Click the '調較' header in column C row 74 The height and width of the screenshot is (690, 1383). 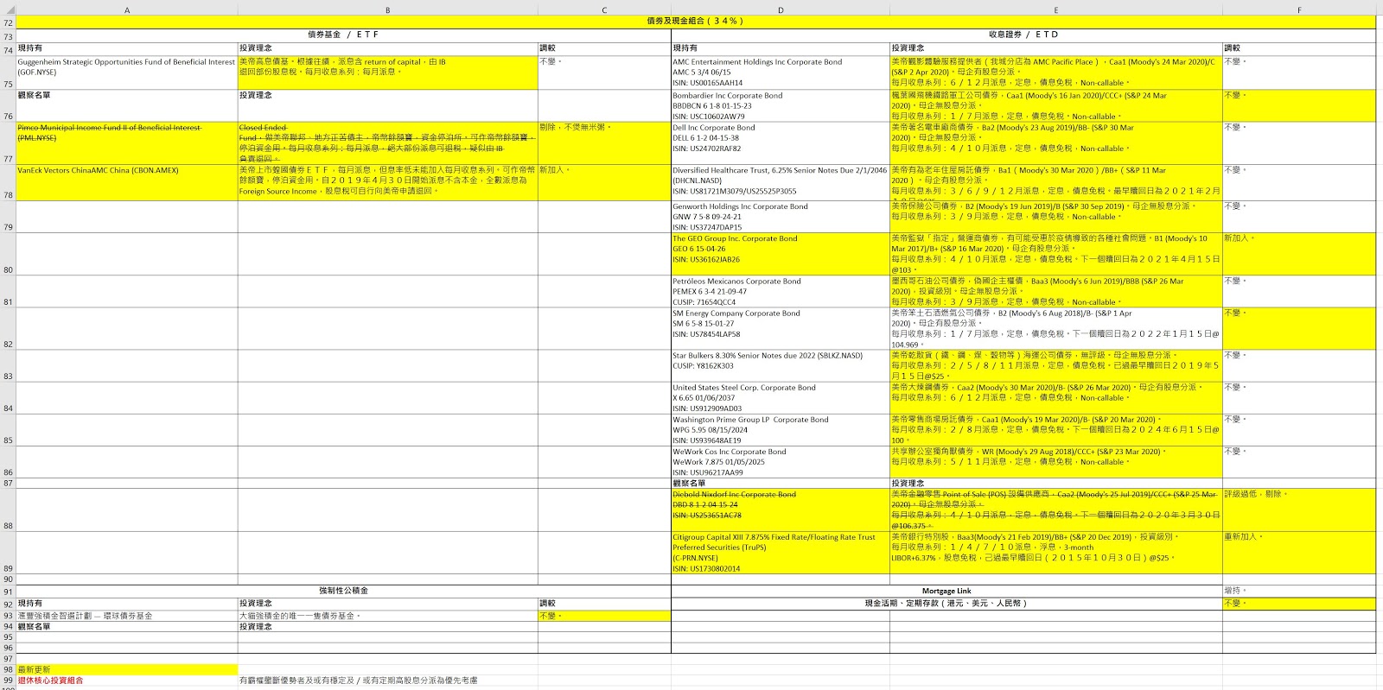[x=603, y=48]
